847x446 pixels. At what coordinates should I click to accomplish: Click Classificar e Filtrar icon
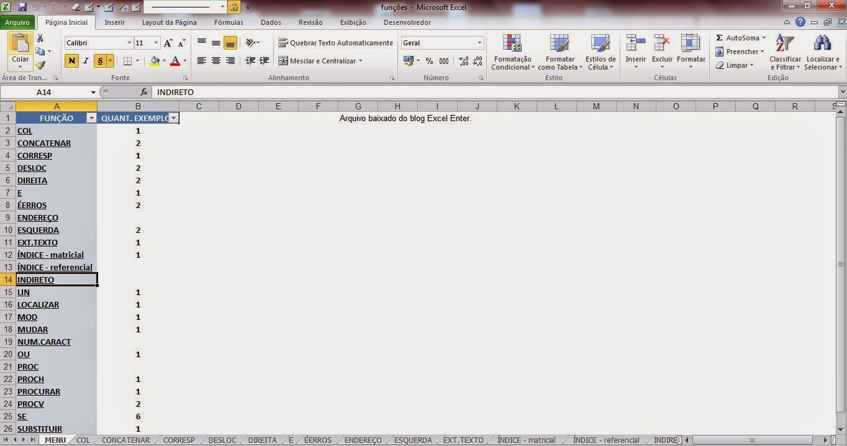coord(785,43)
